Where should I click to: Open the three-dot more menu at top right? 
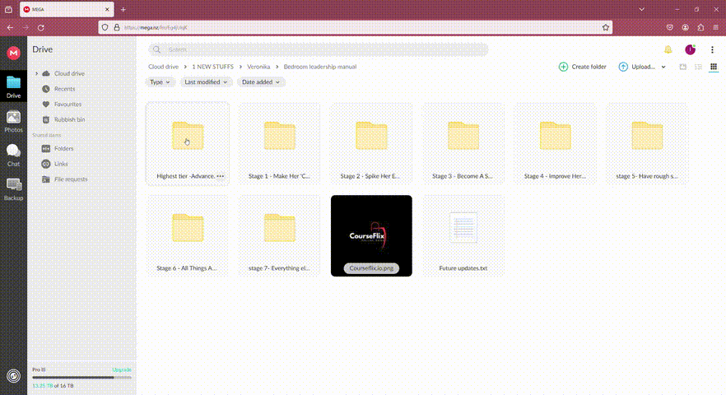pyautogui.click(x=712, y=49)
